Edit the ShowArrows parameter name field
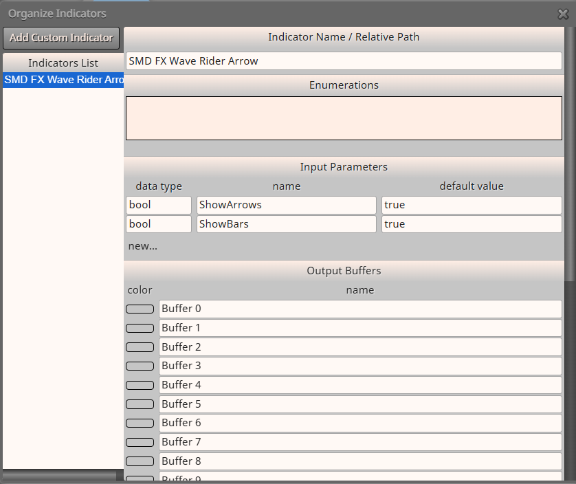The width and height of the screenshot is (576, 484). 287,205
